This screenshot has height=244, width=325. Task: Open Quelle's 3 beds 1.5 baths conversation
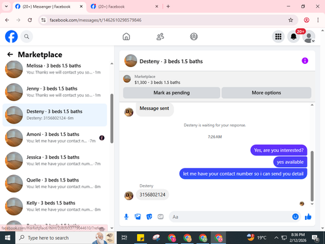(x=55, y=183)
